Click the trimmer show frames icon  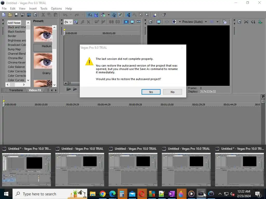[x=138, y=22]
